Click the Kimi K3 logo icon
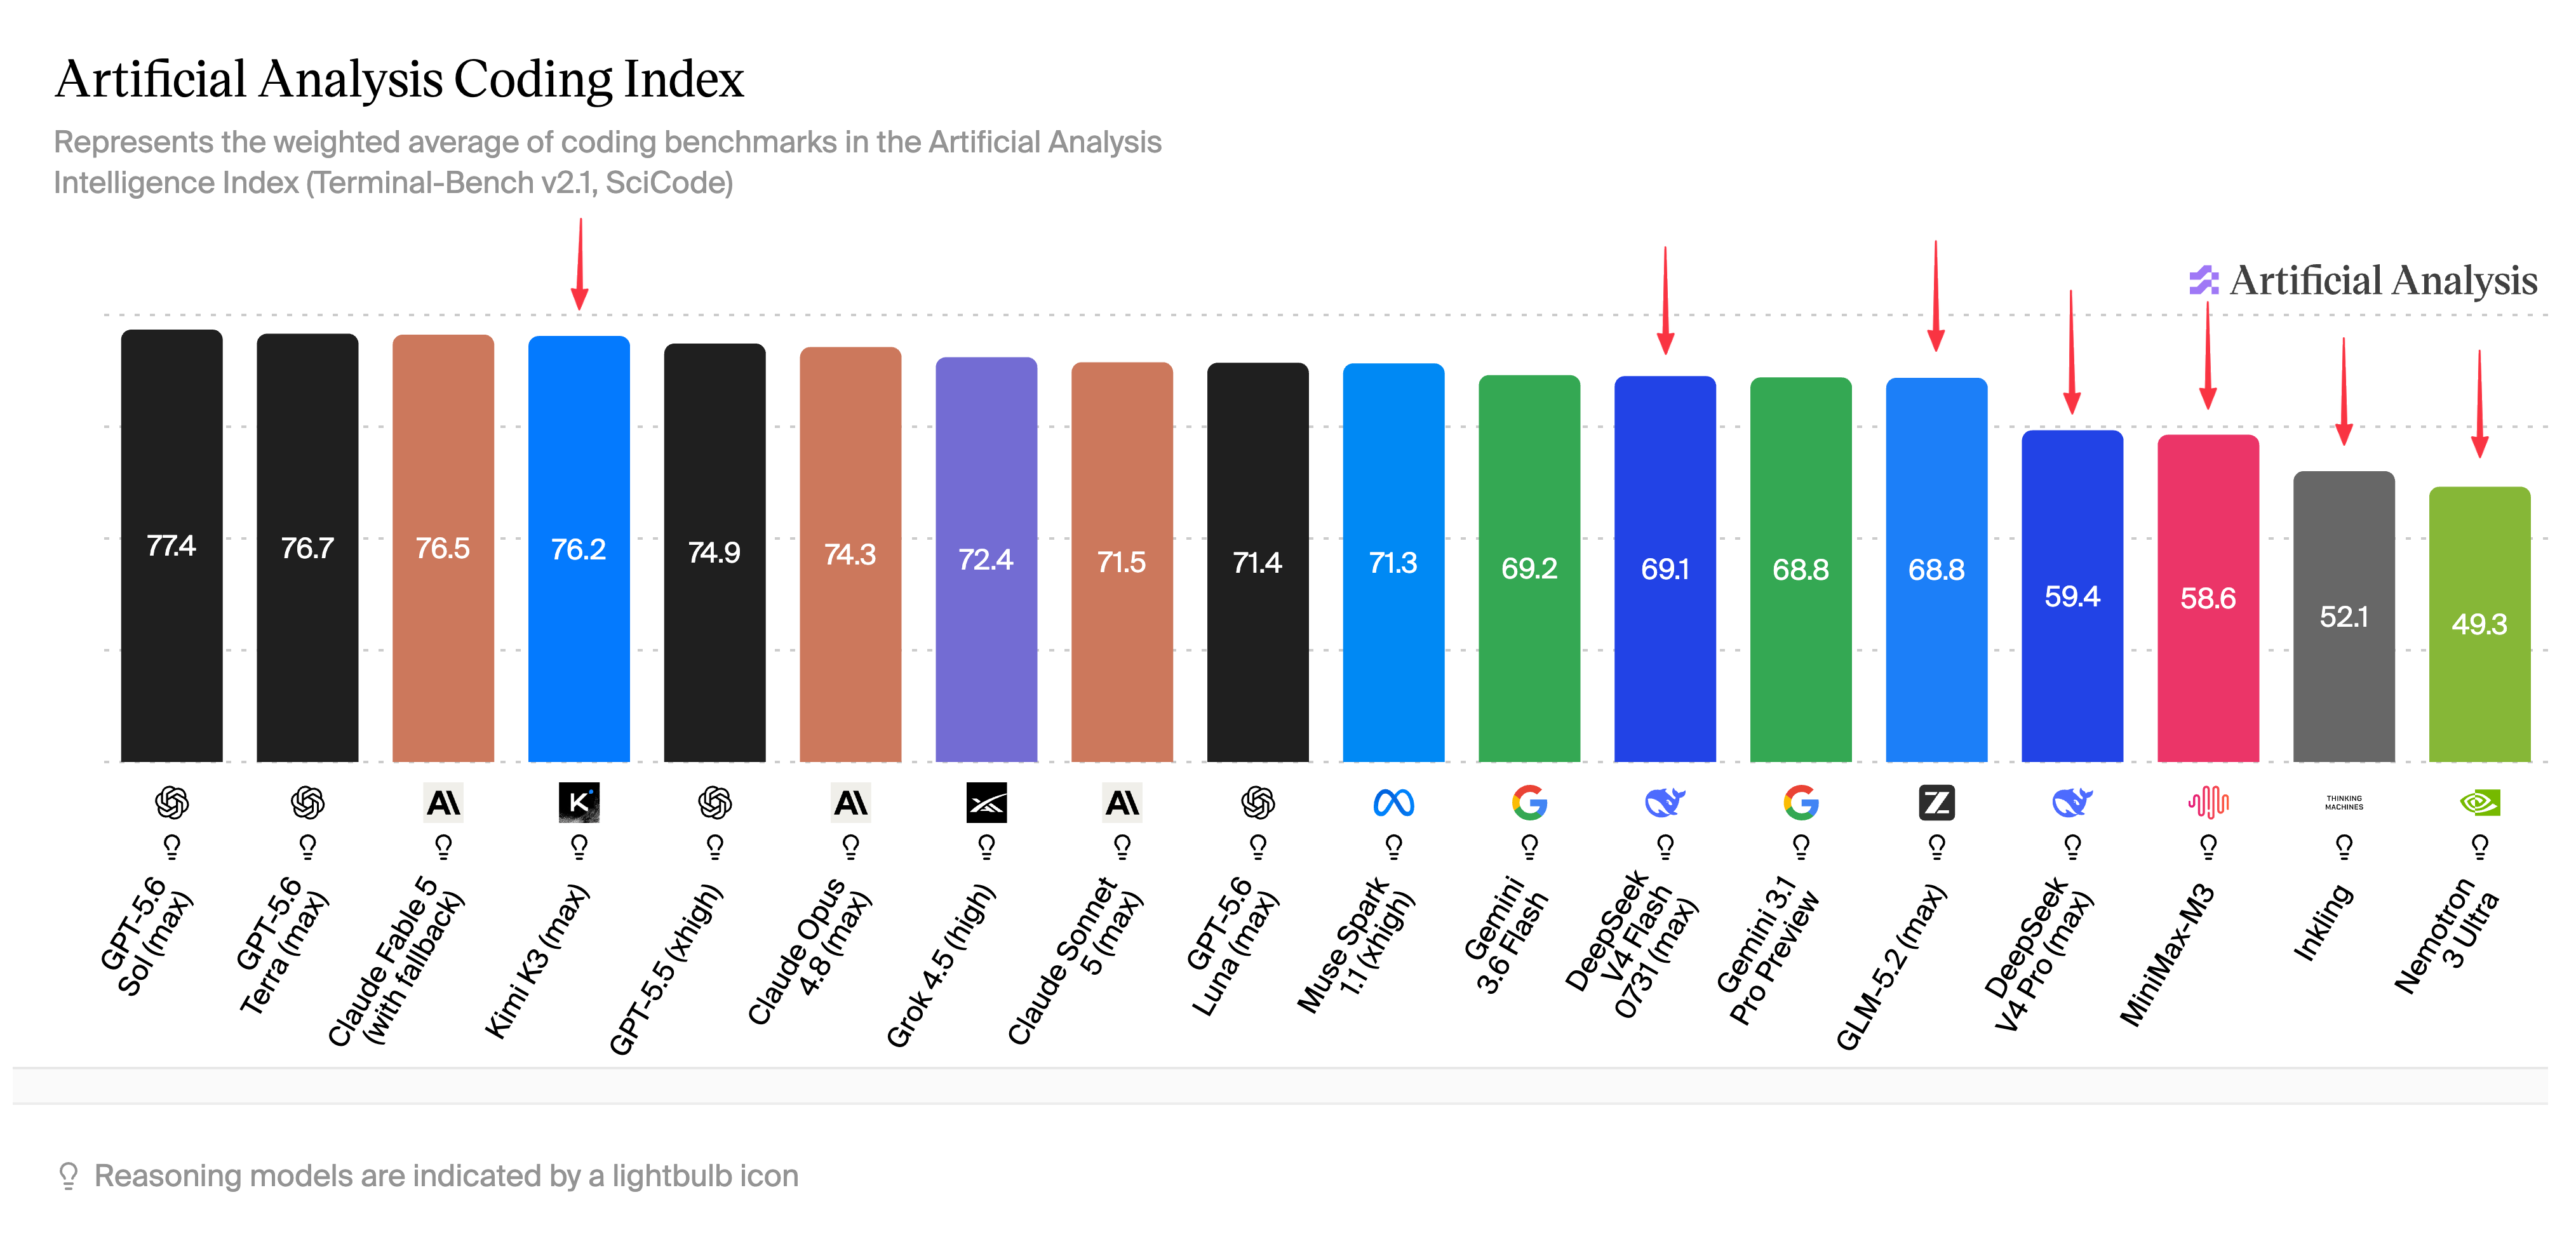The image size is (2576, 1237). [579, 802]
